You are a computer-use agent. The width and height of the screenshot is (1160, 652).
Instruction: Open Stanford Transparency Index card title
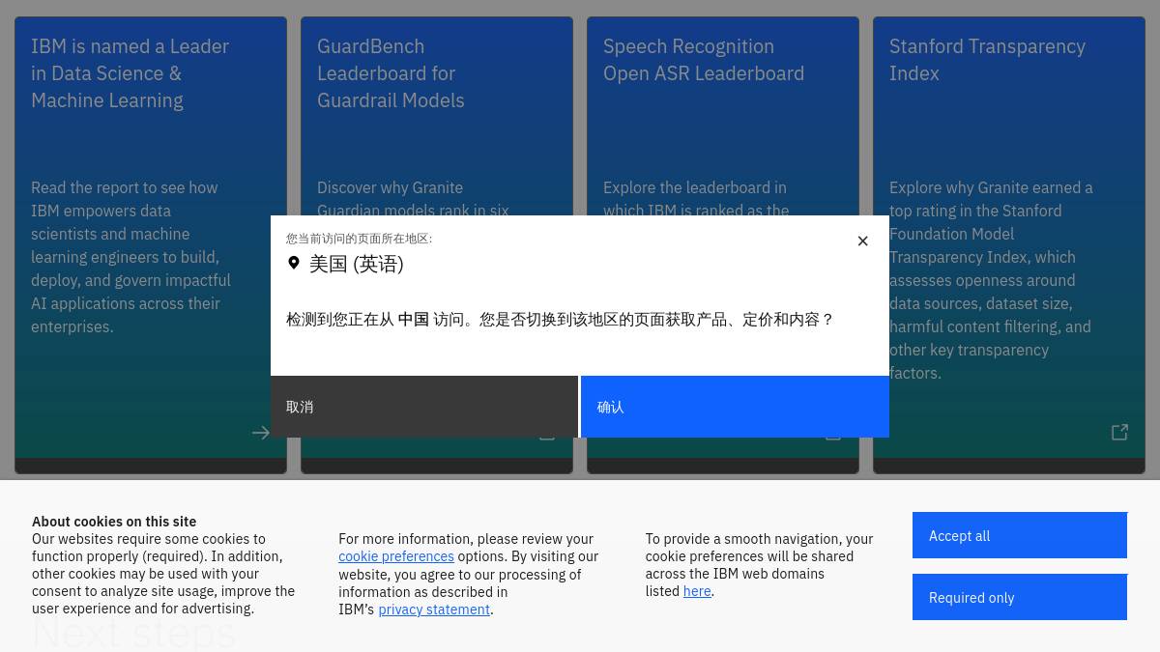click(x=987, y=60)
